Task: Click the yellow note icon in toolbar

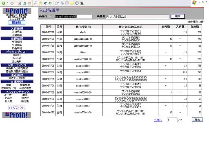Action: (72, 3)
